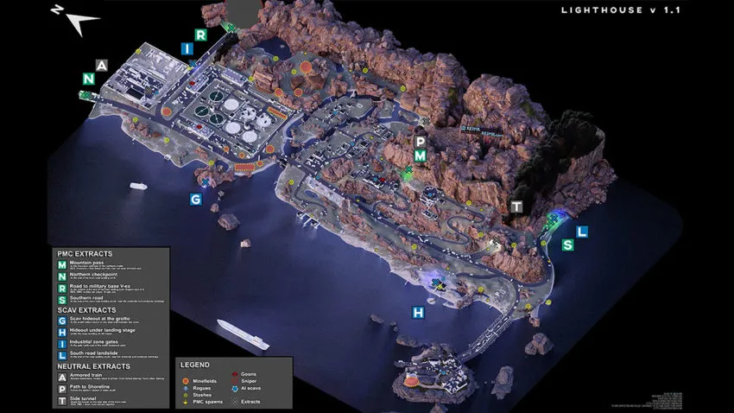734x413 pixels.
Task: Click the "Hideout under landing stage" label
Action: click(x=103, y=330)
